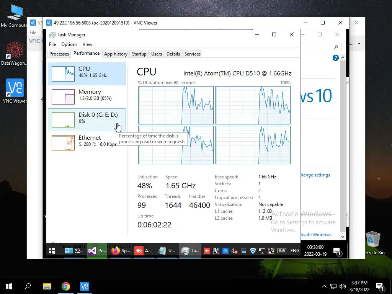
Task: Open Chrome from local taskbar
Action: [66, 286]
